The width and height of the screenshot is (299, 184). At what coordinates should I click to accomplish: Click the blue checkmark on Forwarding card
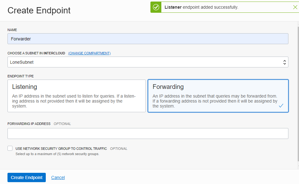[281, 106]
